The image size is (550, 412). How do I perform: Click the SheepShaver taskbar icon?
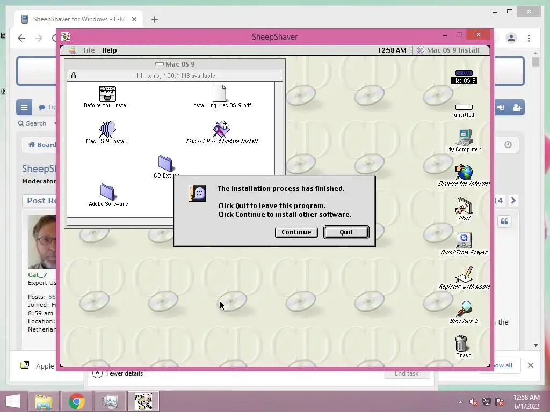(143, 401)
